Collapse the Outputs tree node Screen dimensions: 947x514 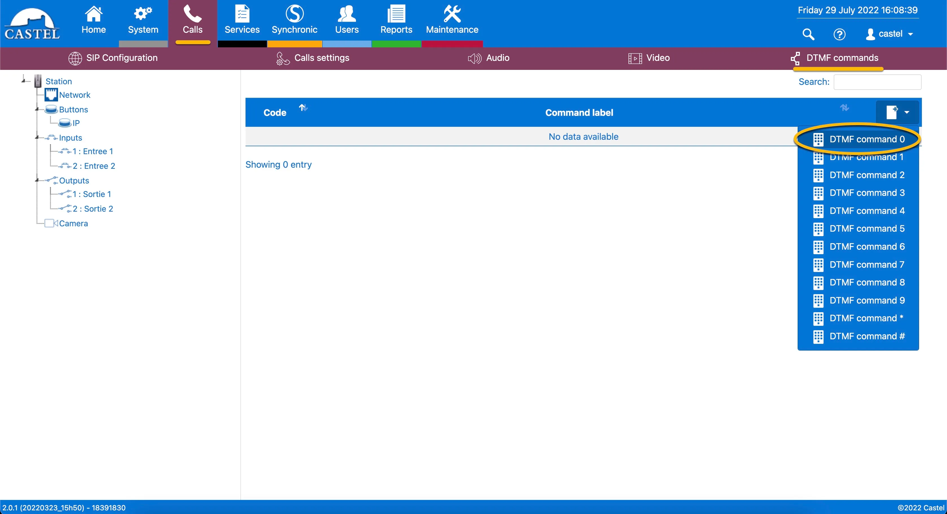coord(37,180)
